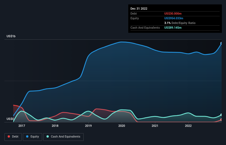Image resolution: width=226 pixels, height=145 pixels.
Task: Click the US$30.000m debt value
Action: click(173, 14)
